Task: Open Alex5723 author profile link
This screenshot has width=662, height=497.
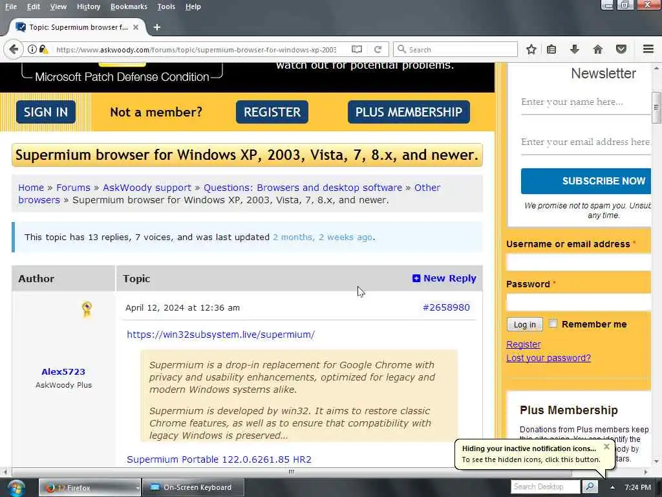Action: (63, 371)
